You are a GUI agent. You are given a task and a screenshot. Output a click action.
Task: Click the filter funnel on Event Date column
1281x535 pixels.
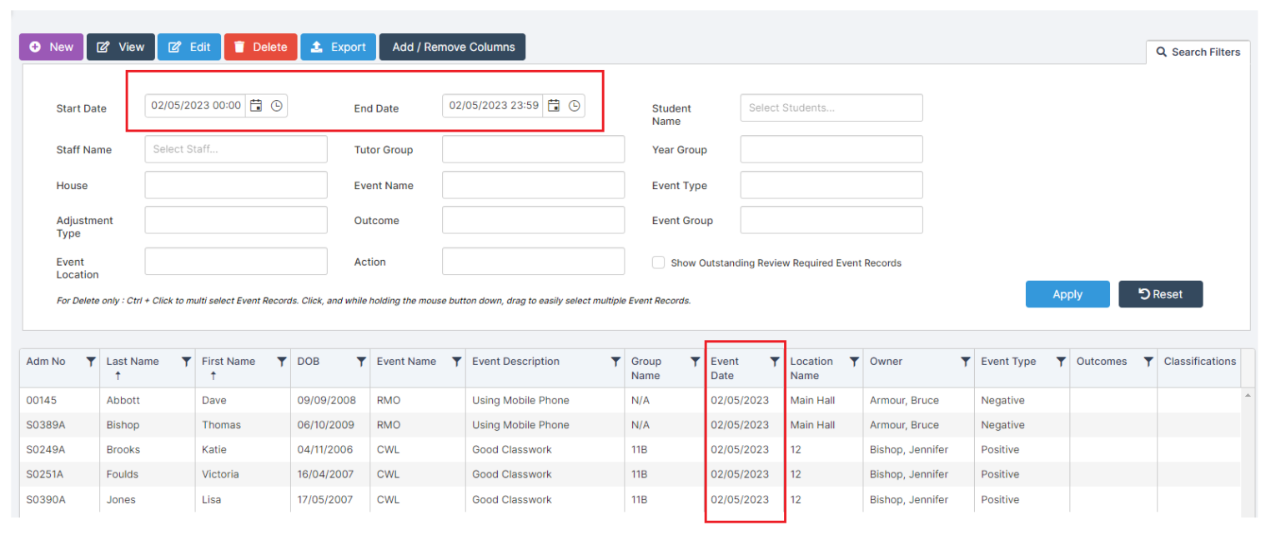coord(775,362)
